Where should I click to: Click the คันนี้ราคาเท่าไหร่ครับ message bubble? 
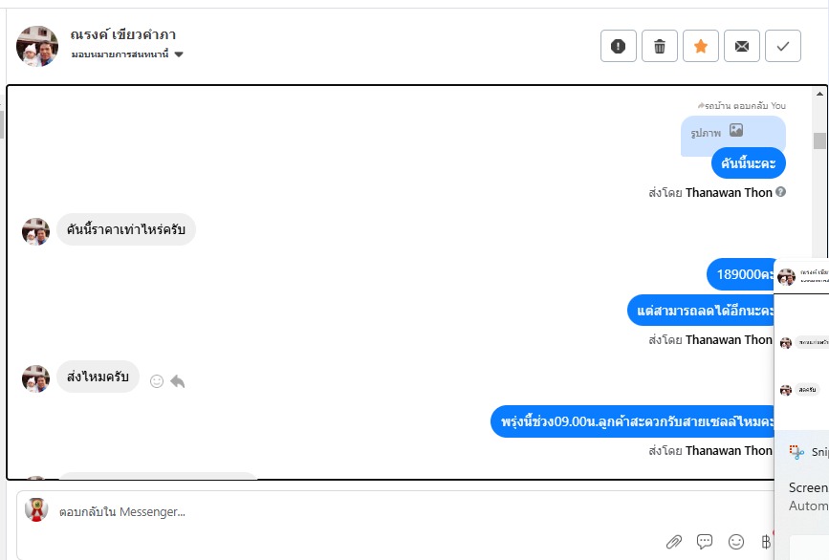pyautogui.click(x=126, y=229)
